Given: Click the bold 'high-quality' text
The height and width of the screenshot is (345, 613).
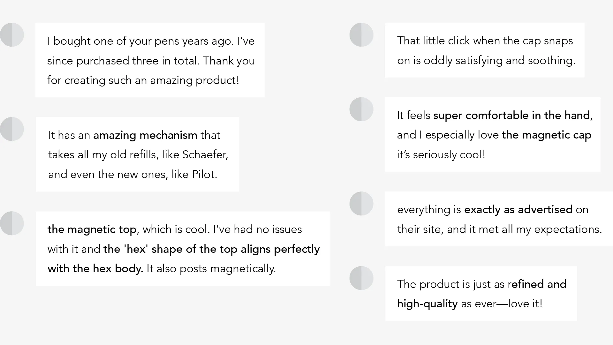Looking at the screenshot, I should (427, 304).
